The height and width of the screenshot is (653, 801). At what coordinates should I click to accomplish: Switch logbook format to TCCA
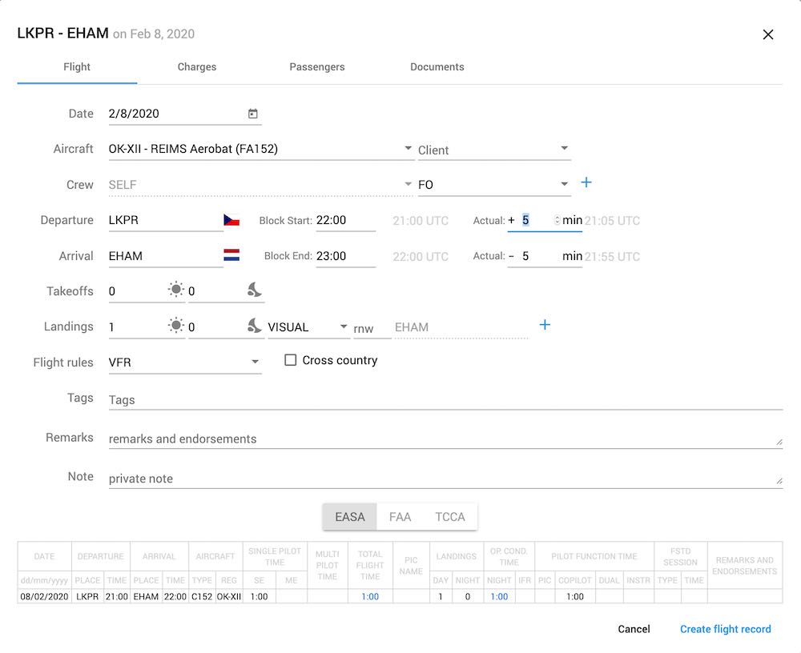449,517
